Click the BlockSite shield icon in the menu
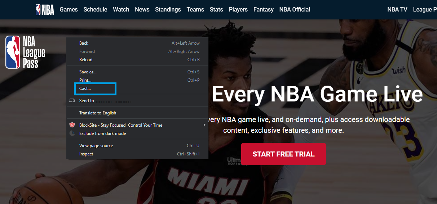This screenshot has width=437, height=204. click(72, 125)
